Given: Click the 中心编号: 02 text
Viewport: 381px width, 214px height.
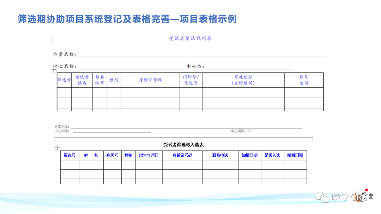Looking at the screenshot, I should click(241, 131).
